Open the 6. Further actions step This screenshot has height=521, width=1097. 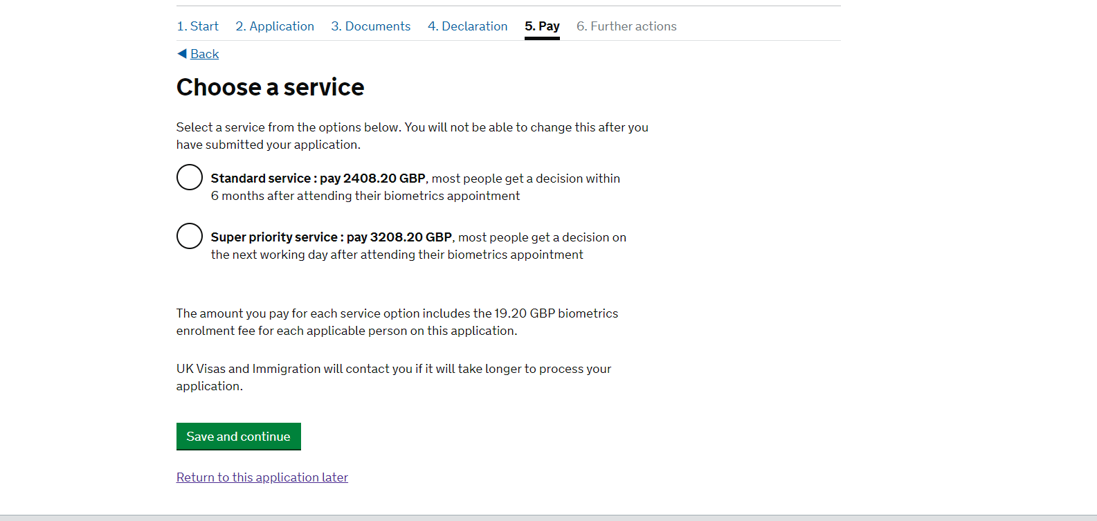[626, 26]
